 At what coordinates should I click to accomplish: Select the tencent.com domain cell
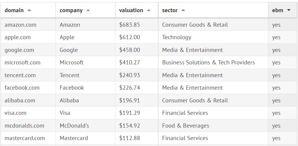pyautogui.click(x=20, y=75)
